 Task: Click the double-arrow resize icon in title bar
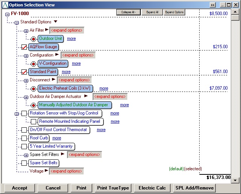[x=213, y=5]
